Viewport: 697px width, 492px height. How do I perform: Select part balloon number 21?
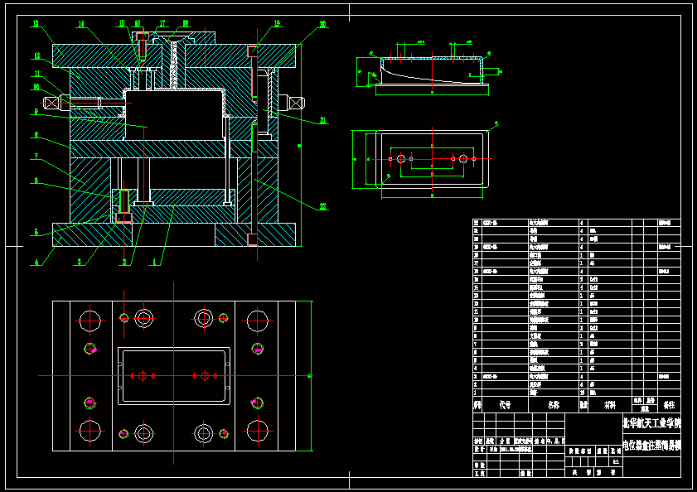click(323, 120)
